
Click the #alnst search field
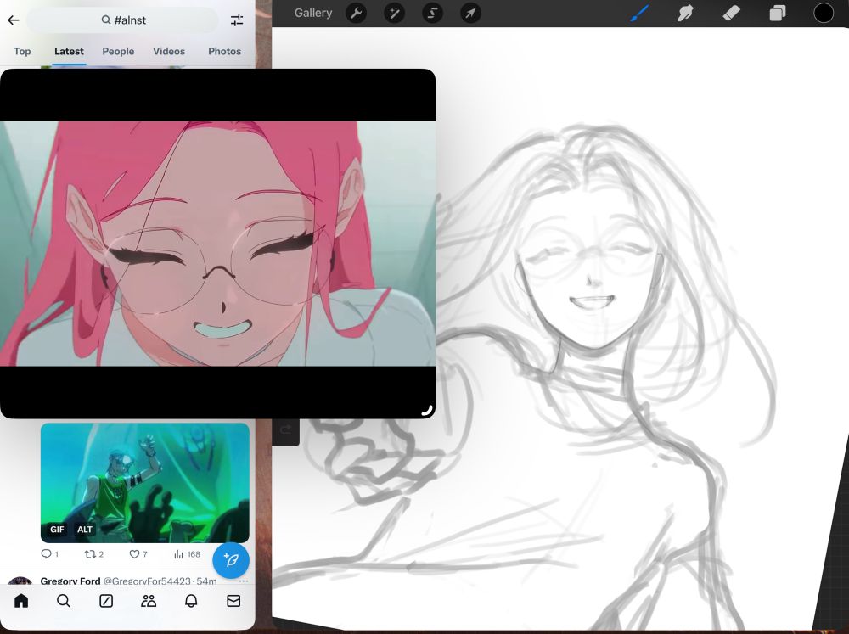click(123, 20)
